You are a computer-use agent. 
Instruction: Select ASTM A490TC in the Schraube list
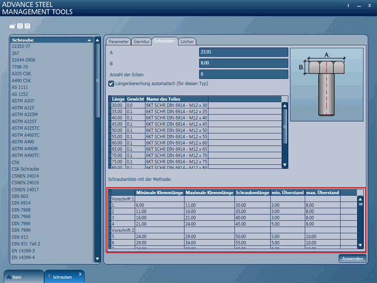tap(26, 155)
